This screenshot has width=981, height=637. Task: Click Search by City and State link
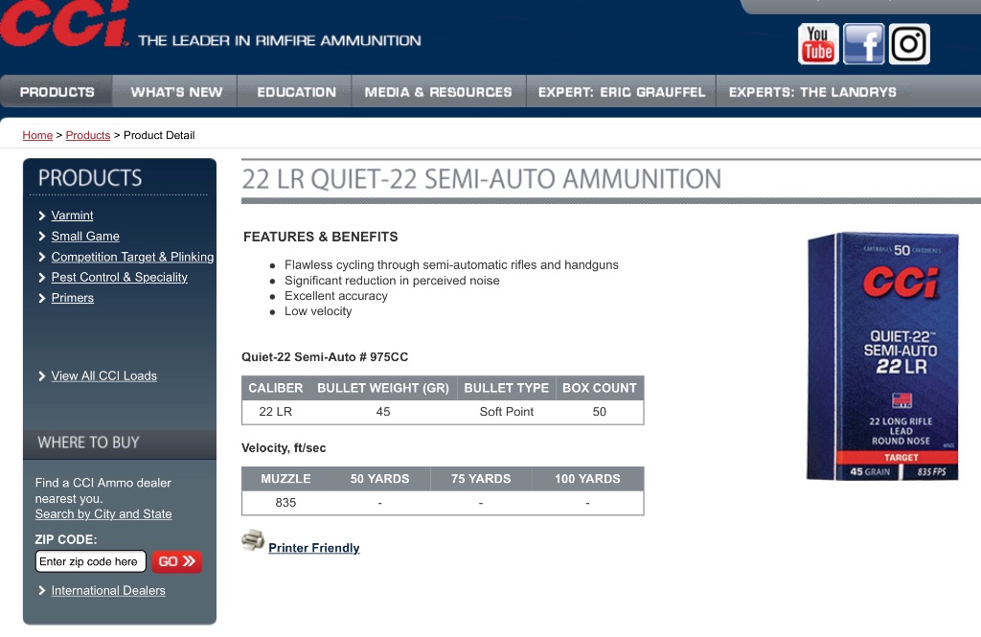103,513
